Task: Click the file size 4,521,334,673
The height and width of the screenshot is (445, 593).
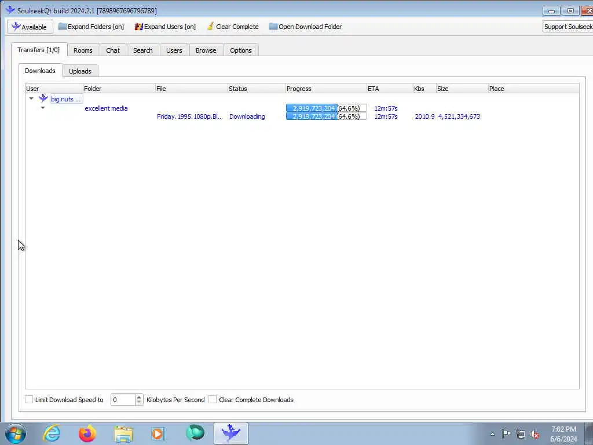Action: (x=459, y=116)
